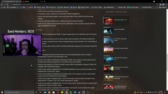Open the Office taskbar icon
This screenshot has height=94, width=168.
point(58,92)
